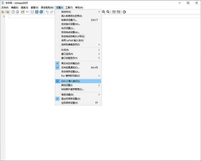Expand the 窗口选项(P) submenu
Screen dimensions: 201x161
78,54
